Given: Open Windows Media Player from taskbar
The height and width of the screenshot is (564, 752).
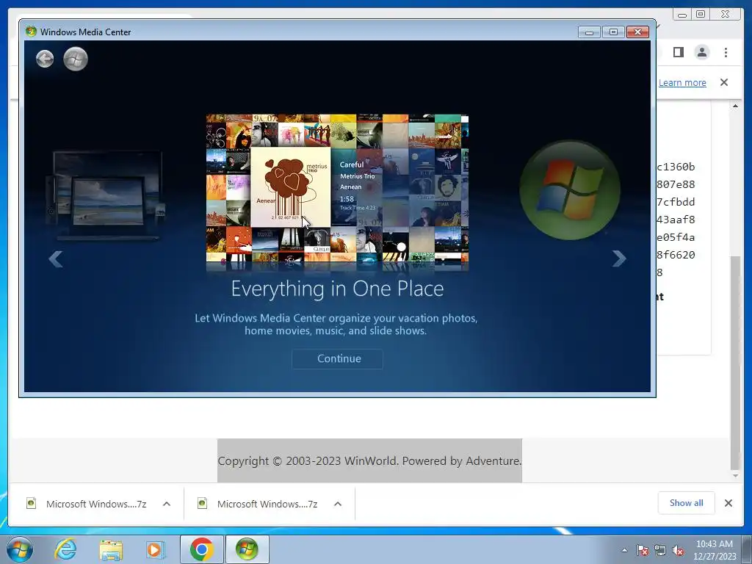Looking at the screenshot, I should pos(154,549).
